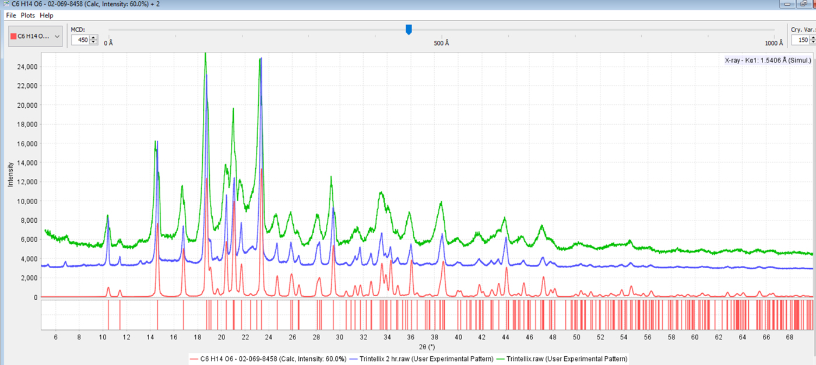
Task: Click the 1000 Å end of the slider track
Action: (775, 30)
